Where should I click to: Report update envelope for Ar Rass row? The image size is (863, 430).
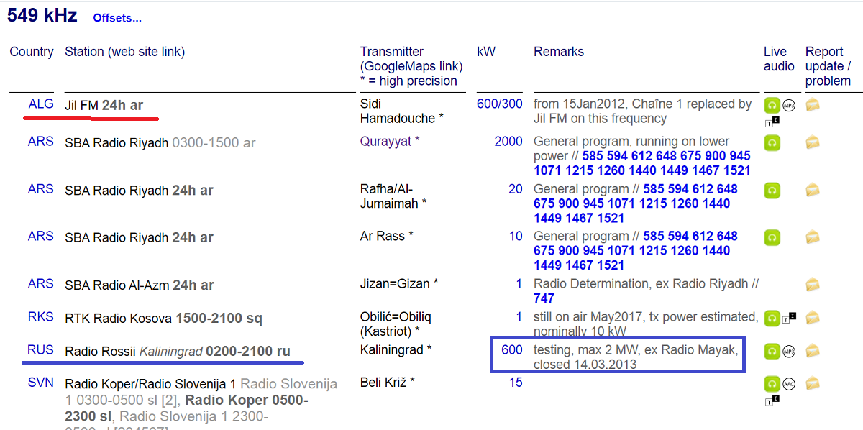coord(813,237)
